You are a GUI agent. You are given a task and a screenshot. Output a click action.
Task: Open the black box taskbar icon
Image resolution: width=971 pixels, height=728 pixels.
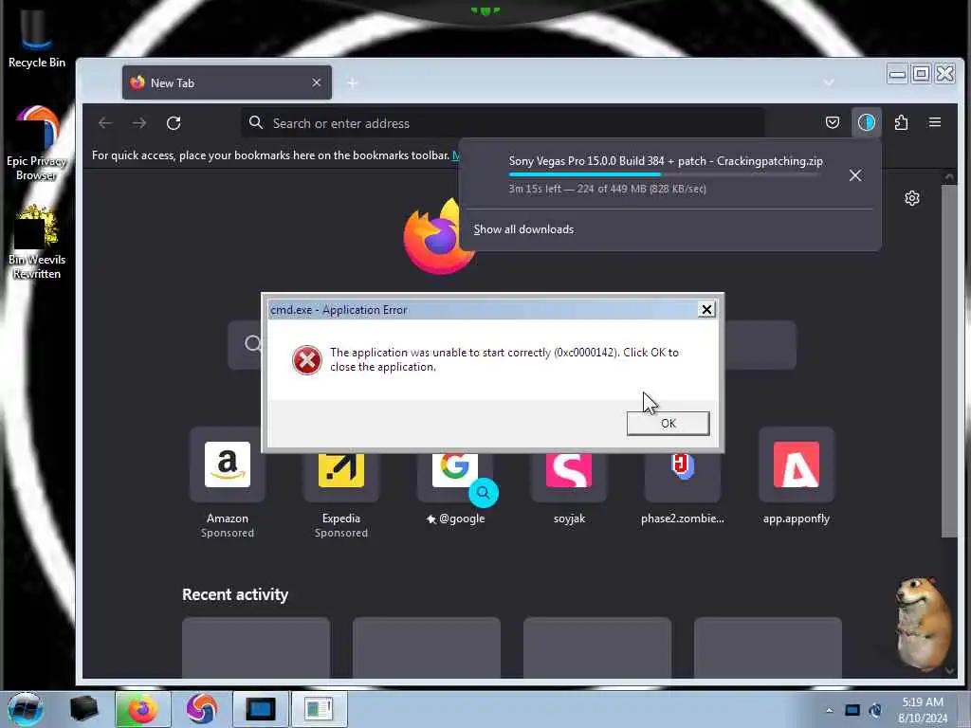83,709
